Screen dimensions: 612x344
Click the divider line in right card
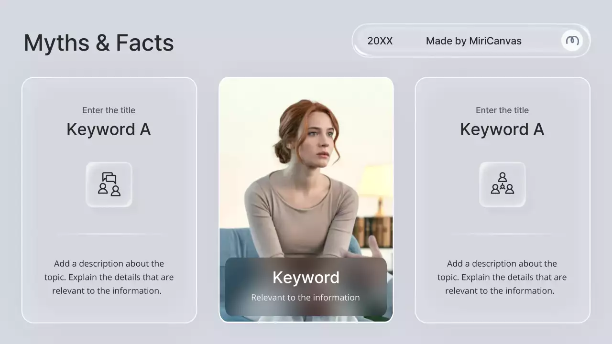point(502,234)
